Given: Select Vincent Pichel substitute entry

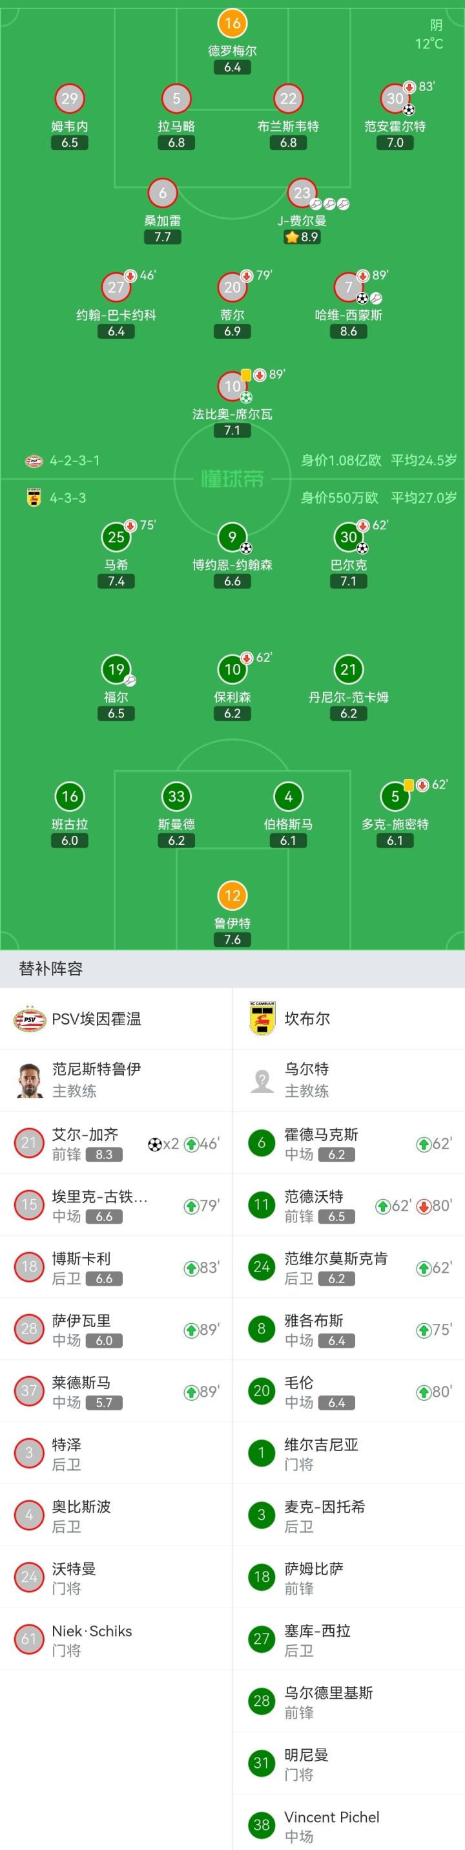Looking at the screenshot, I should [x=348, y=1824].
